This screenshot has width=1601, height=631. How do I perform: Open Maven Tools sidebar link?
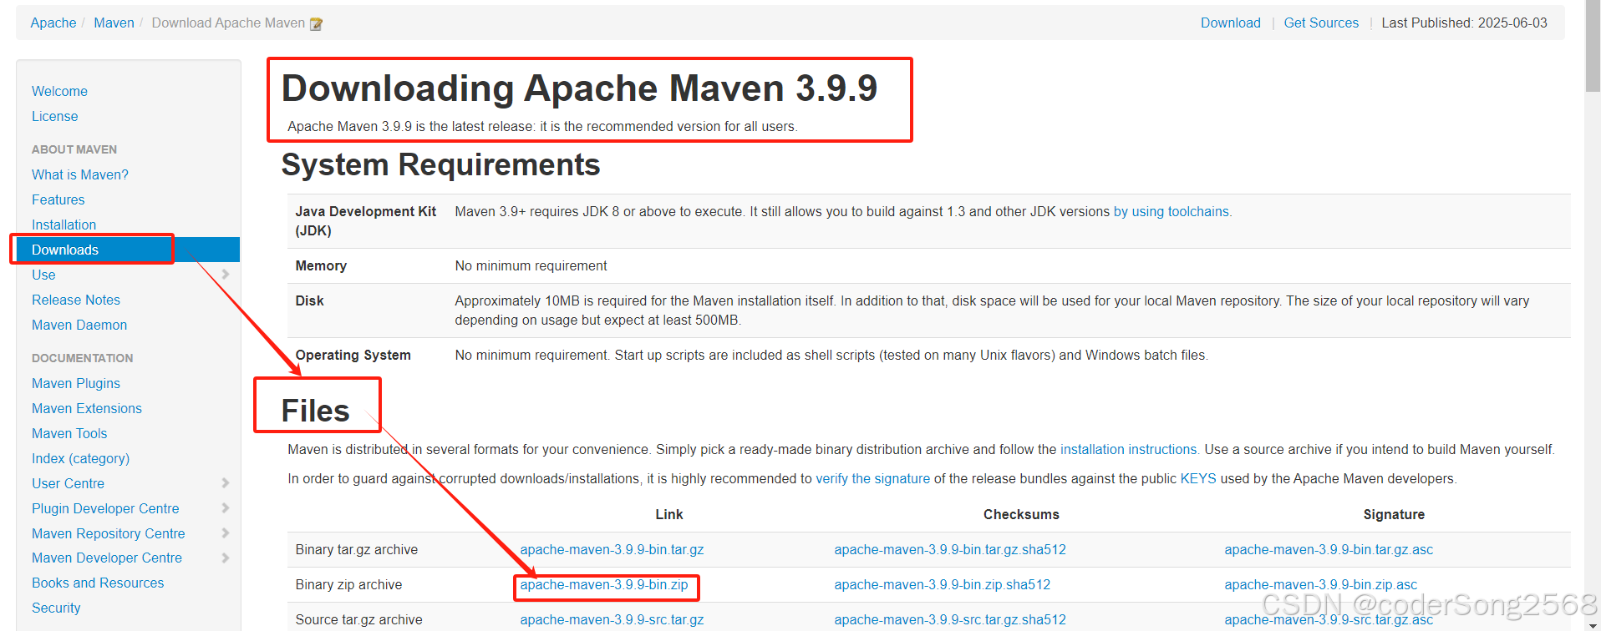(69, 433)
